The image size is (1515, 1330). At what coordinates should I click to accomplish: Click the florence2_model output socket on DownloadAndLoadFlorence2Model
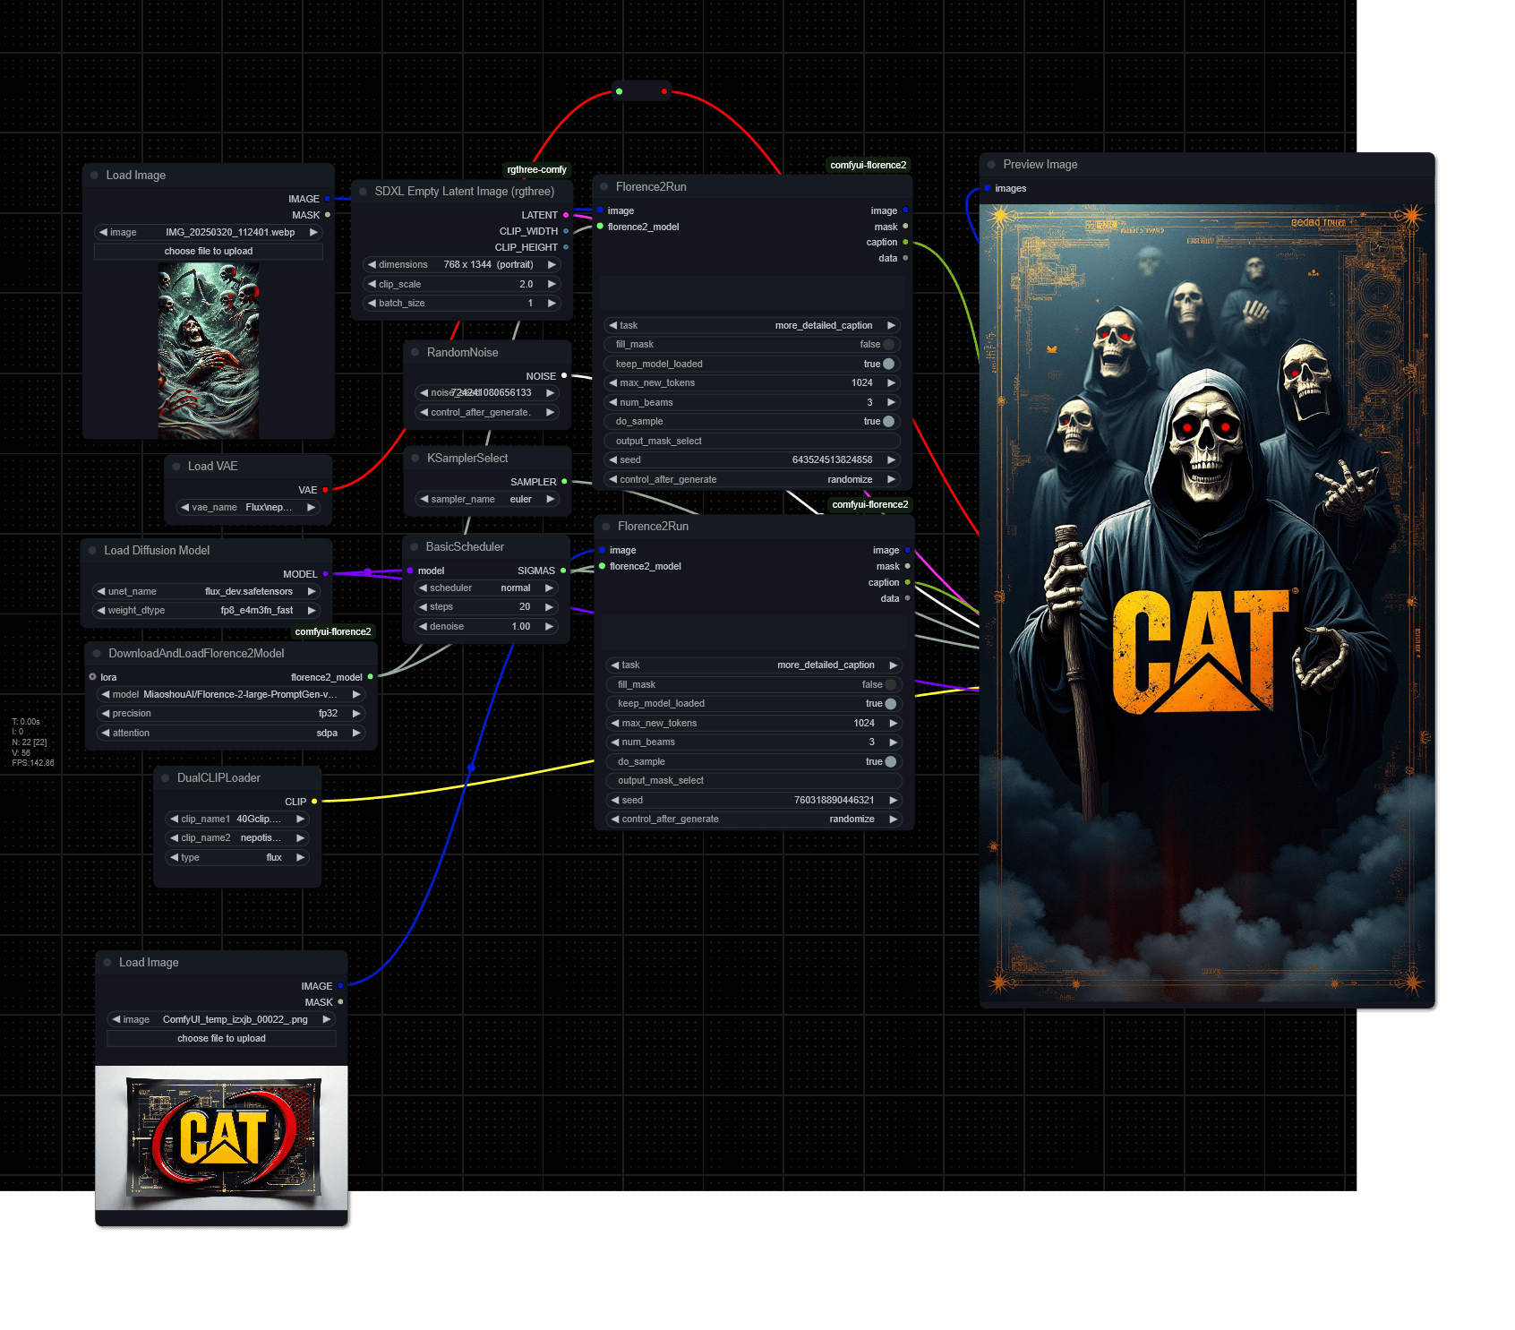(370, 677)
